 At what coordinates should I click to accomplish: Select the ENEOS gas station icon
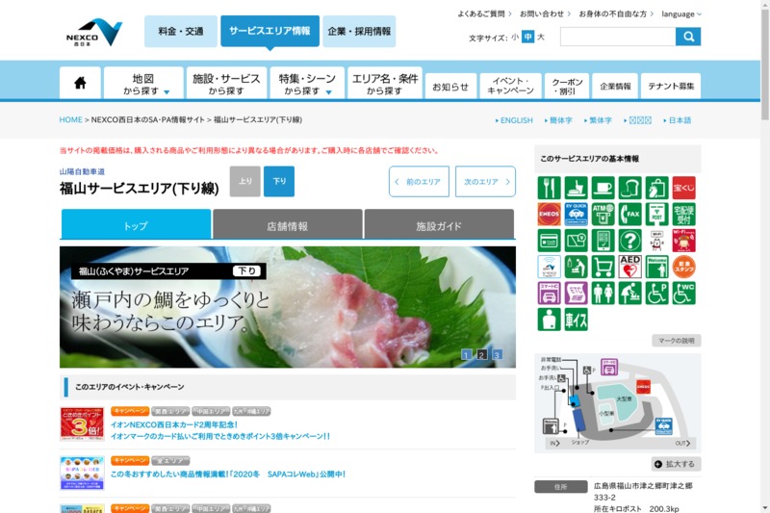pos(549,214)
